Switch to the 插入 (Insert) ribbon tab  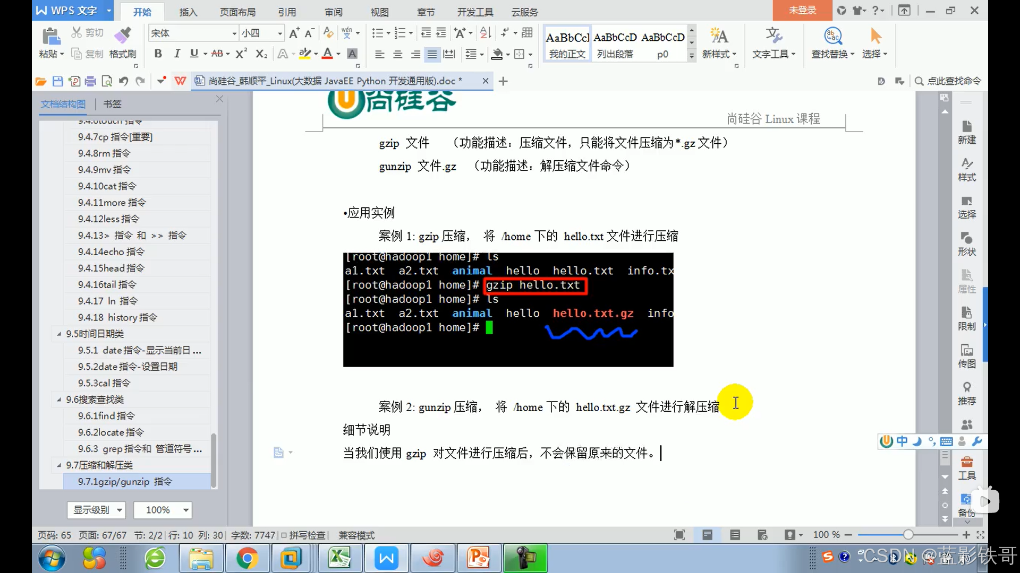(x=188, y=12)
